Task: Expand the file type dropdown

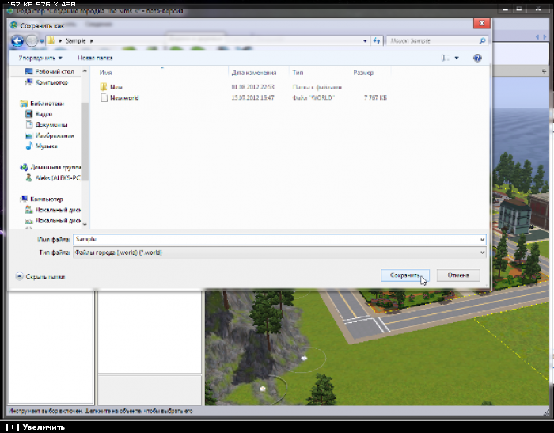Action: [482, 253]
